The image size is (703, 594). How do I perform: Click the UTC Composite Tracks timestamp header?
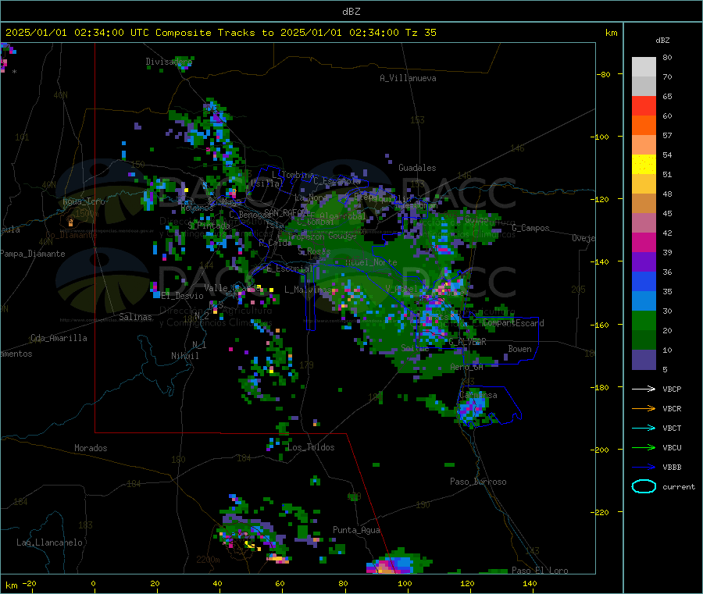click(220, 33)
